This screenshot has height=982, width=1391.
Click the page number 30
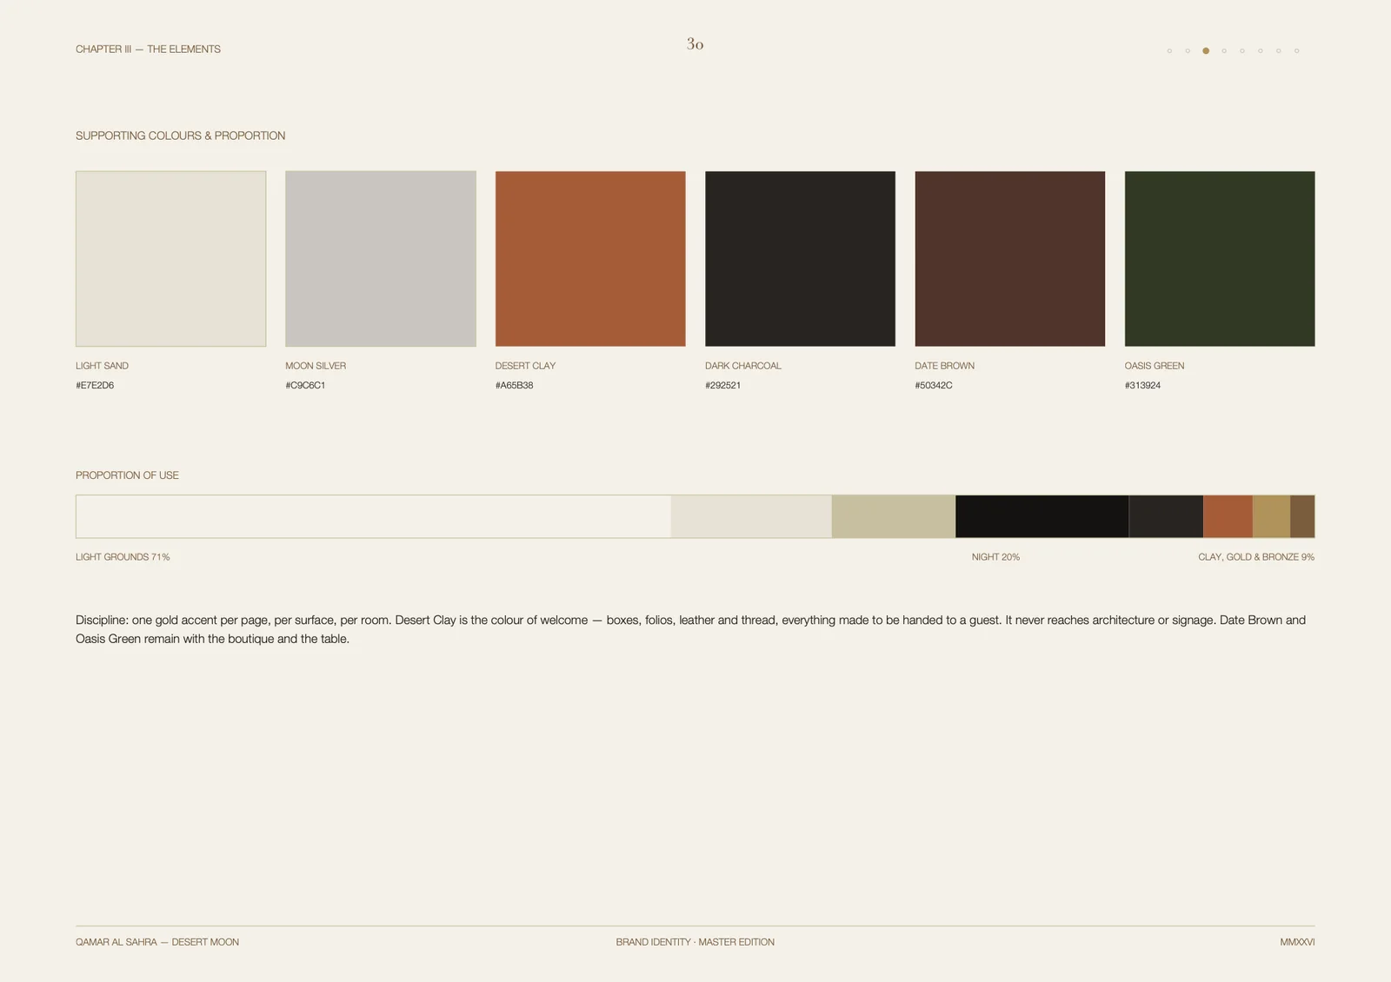tap(695, 43)
